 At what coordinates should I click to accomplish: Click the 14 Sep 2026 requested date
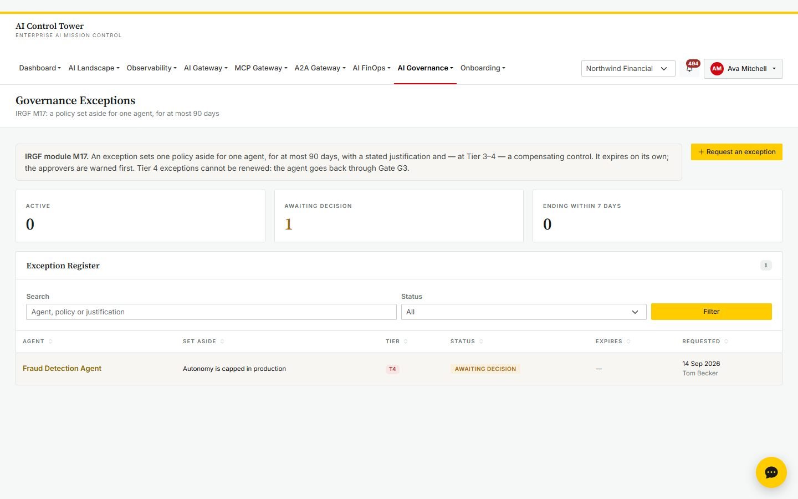701,364
